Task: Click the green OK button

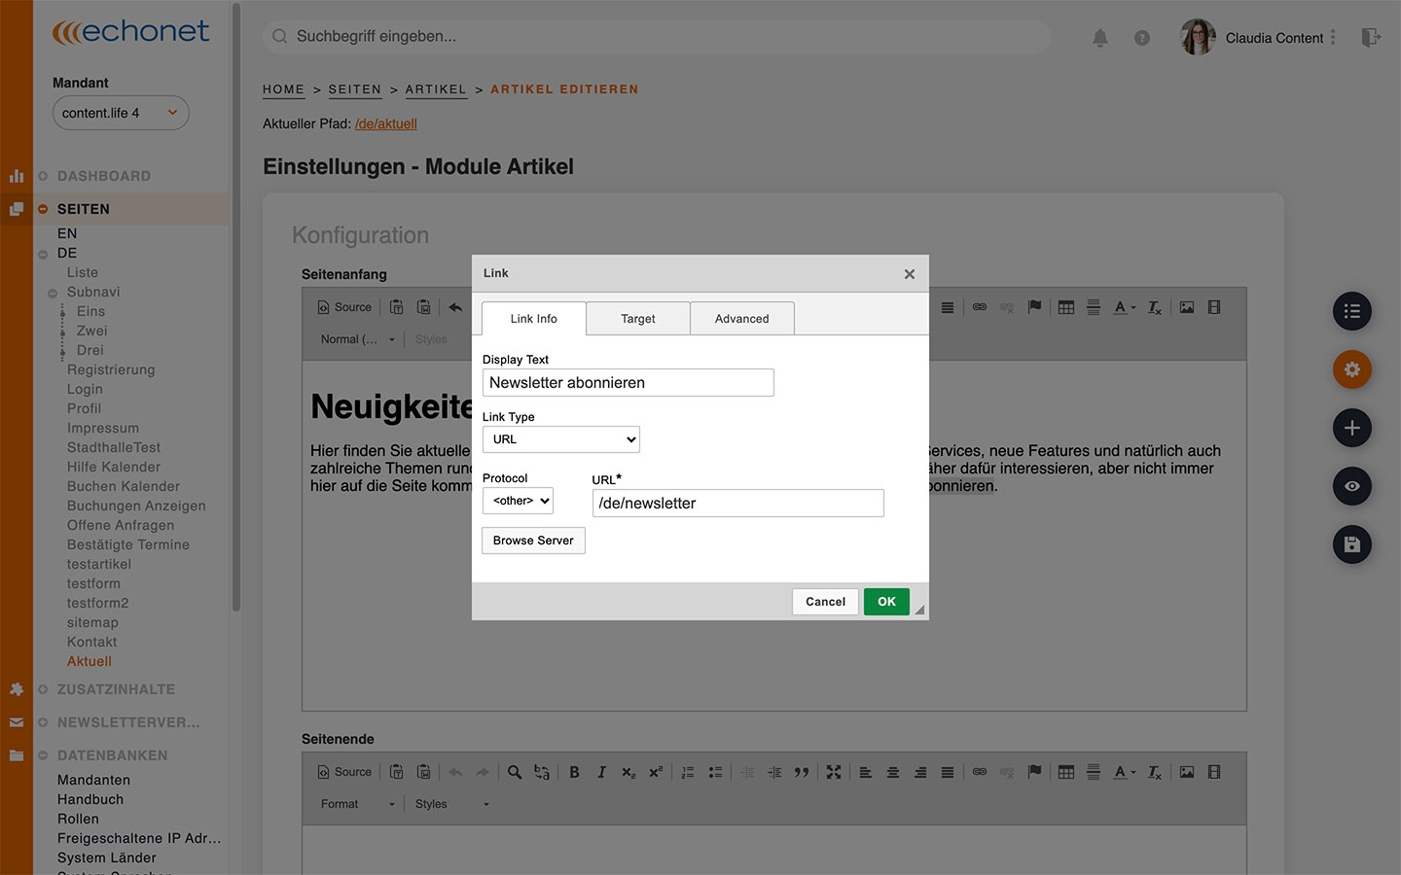Action: 886,602
